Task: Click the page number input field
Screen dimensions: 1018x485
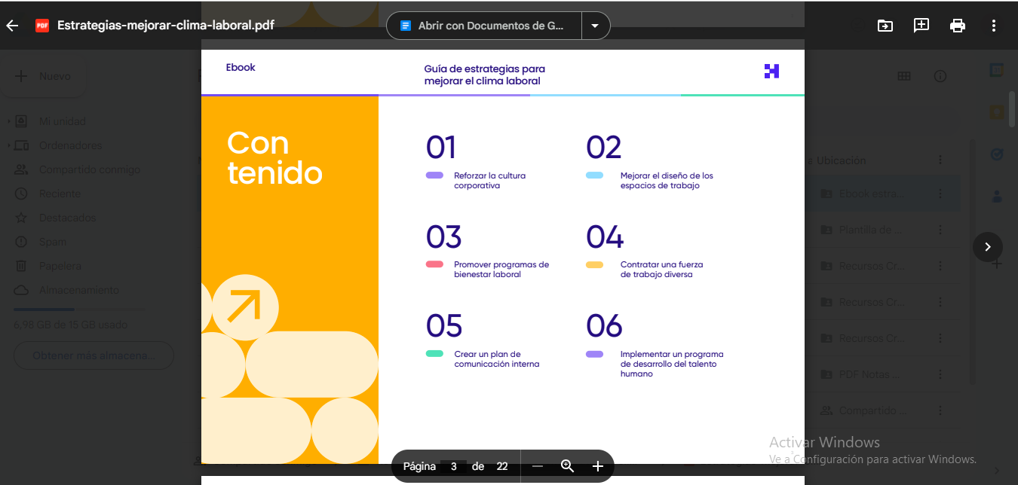Action: click(x=453, y=466)
